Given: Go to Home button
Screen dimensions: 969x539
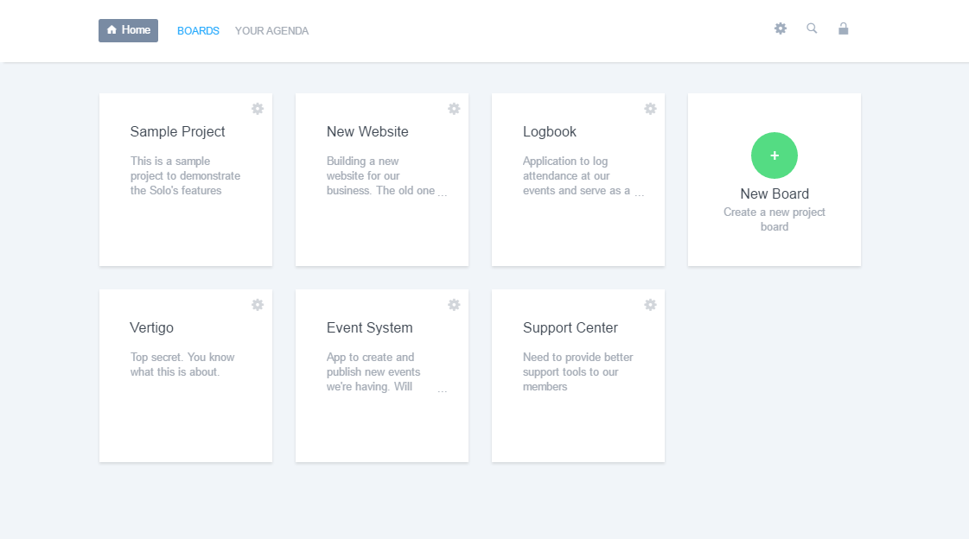Looking at the screenshot, I should click(129, 30).
